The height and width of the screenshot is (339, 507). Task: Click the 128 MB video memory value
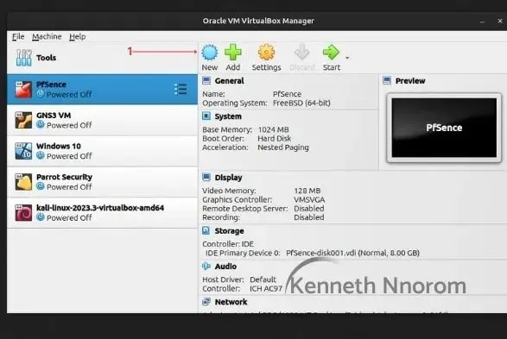coord(307,191)
